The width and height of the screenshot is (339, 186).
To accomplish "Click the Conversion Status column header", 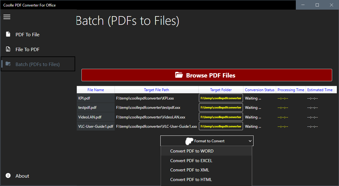I will click(259, 90).
